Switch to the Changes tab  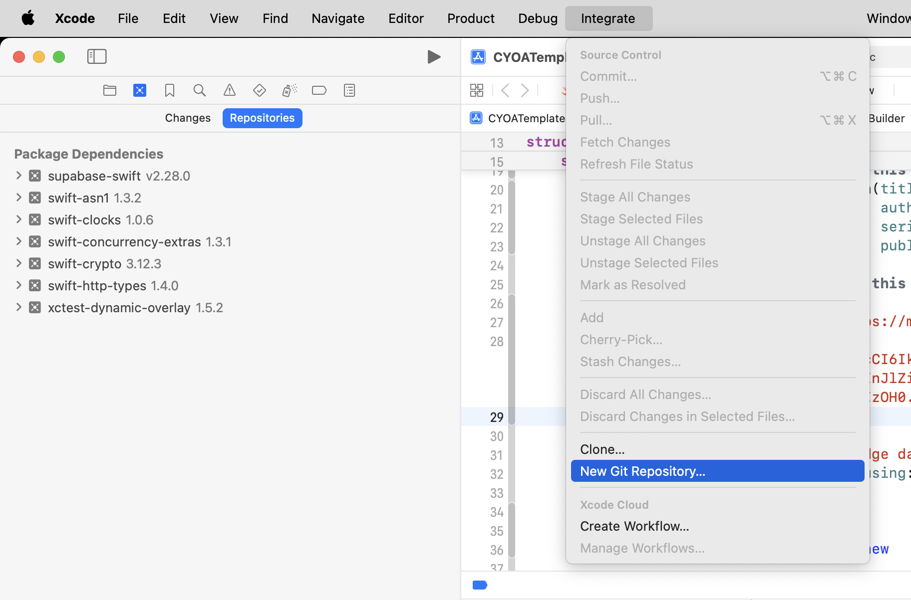[188, 118]
